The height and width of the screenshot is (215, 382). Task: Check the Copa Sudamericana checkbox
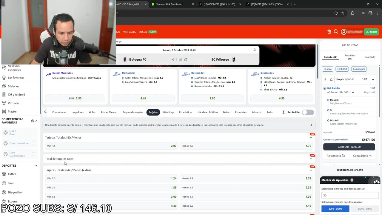[33, 154]
